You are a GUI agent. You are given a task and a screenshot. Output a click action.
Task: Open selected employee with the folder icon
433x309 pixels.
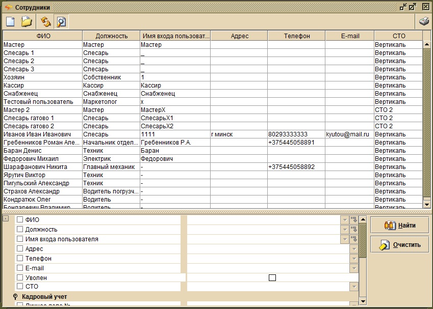click(x=27, y=21)
